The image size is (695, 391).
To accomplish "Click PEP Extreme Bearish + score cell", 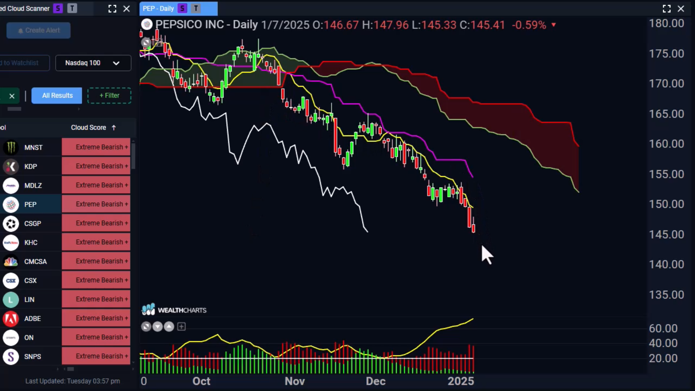I will pyautogui.click(x=96, y=204).
